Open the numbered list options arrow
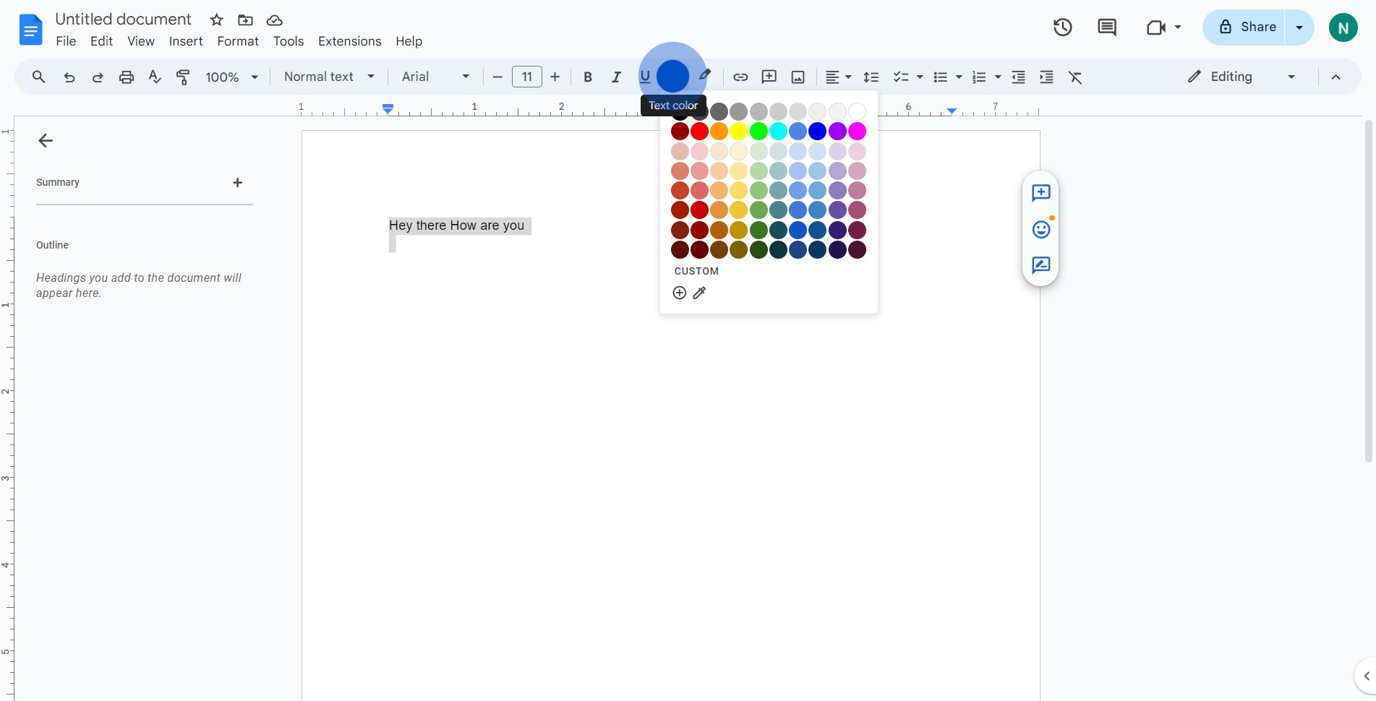Image resolution: width=1376 pixels, height=701 pixels. point(998,77)
